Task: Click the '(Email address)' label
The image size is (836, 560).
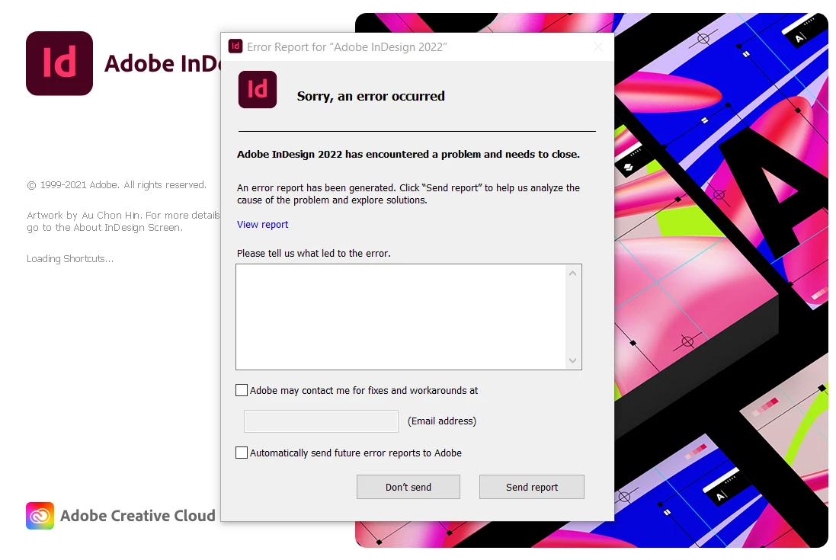Action: tap(442, 421)
